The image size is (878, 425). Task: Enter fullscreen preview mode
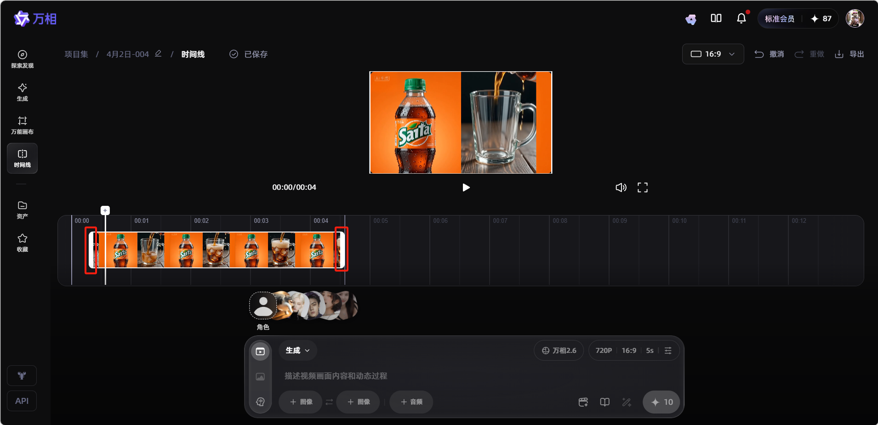click(642, 187)
